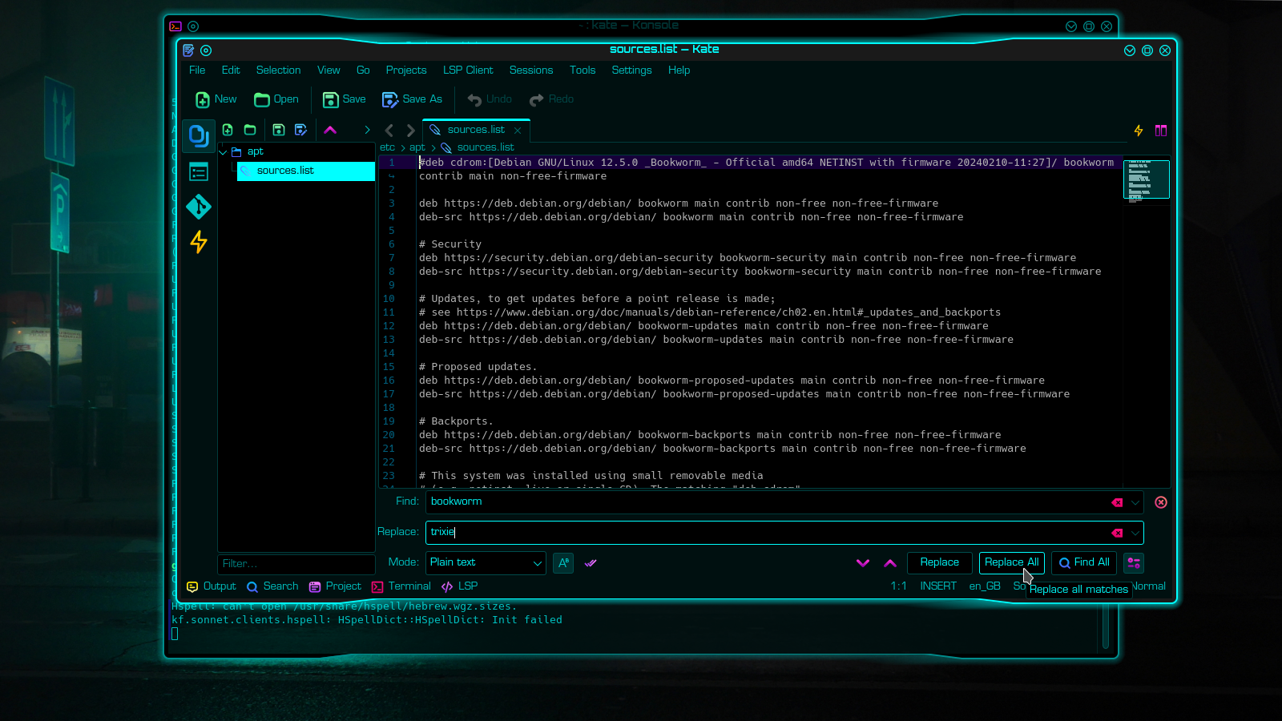Show the Project panel
This screenshot has width=1282, height=721.
coord(335,586)
